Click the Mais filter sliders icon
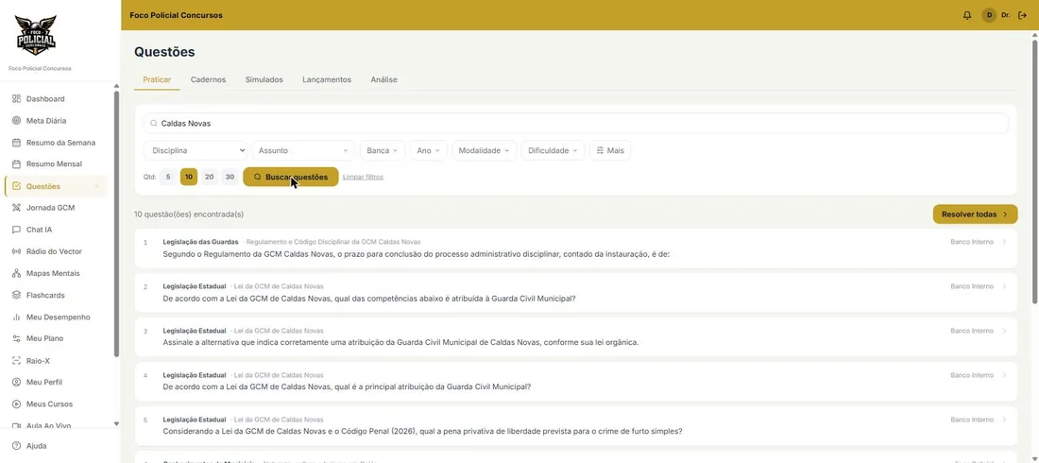This screenshot has height=463, width=1039. coord(601,150)
